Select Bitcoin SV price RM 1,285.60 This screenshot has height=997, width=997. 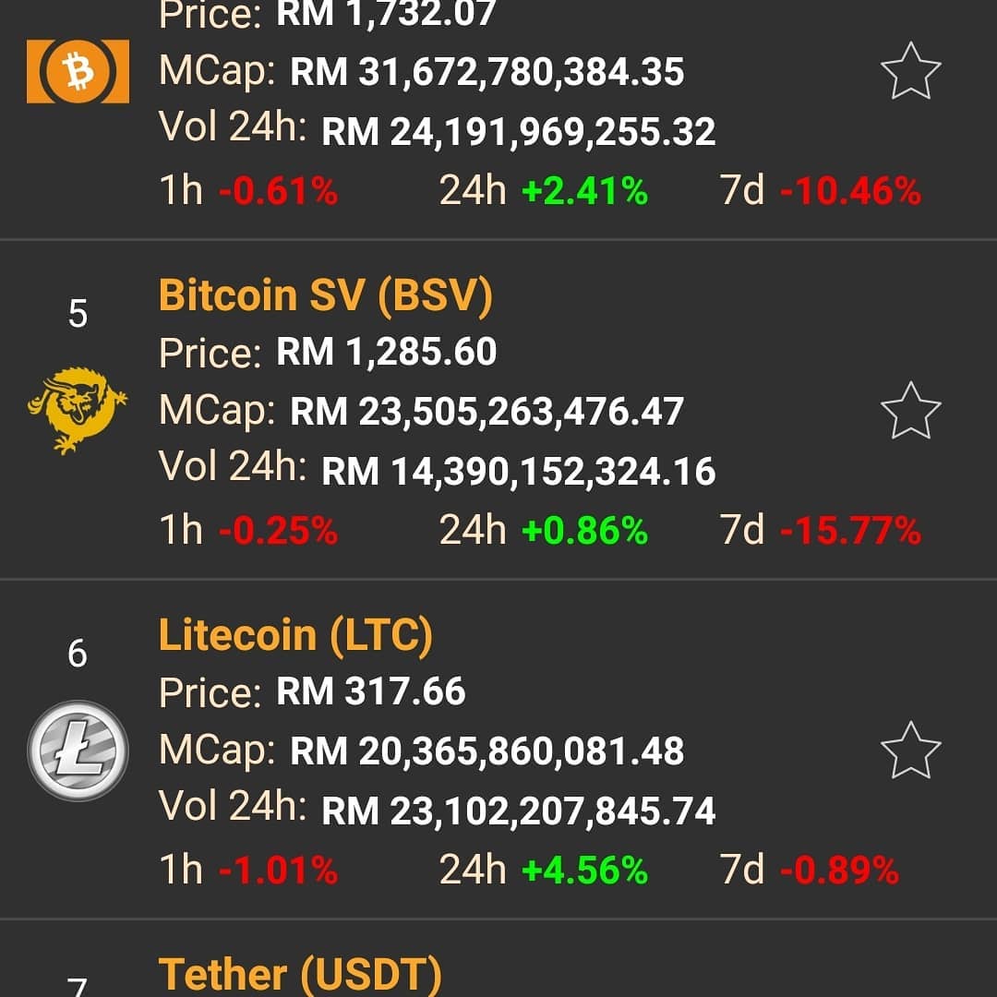386,352
